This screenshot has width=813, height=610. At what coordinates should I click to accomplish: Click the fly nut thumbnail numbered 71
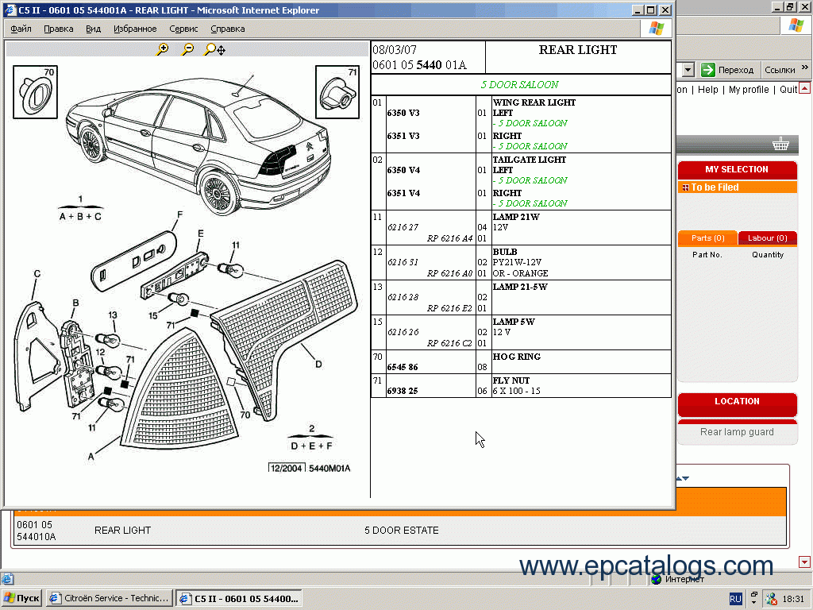337,92
